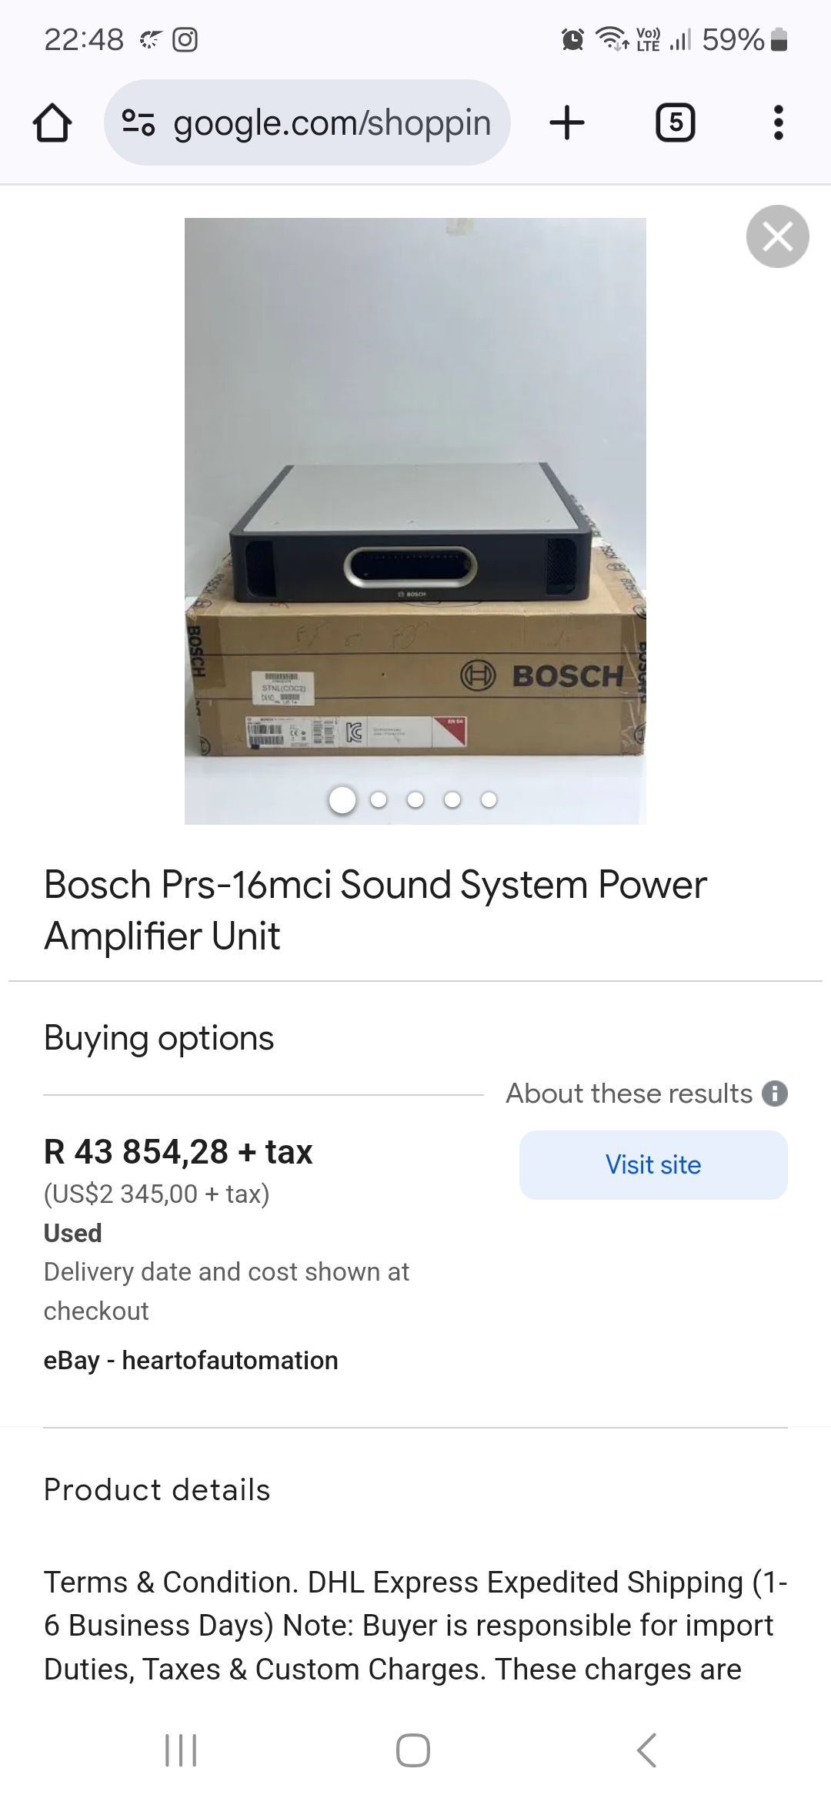The width and height of the screenshot is (831, 1802).
Task: Select the fifth image carousel dot
Action: pos(489,800)
